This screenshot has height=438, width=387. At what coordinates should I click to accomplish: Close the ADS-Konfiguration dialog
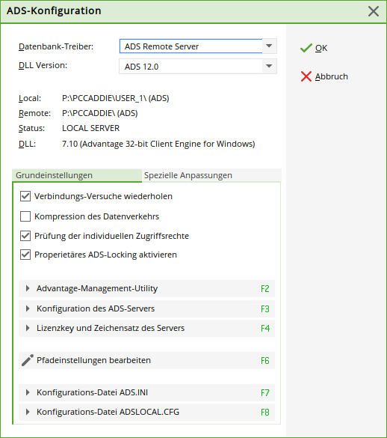tap(374, 11)
